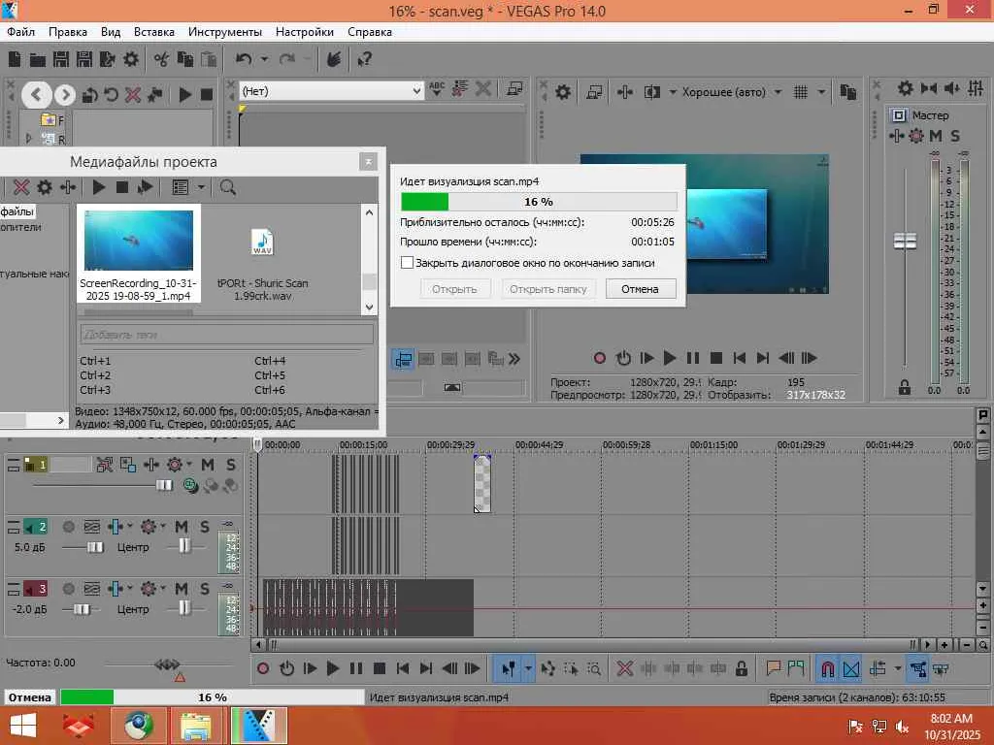Mute audio track 2 with M
Viewport: 994px width, 745px height.
pyautogui.click(x=182, y=527)
